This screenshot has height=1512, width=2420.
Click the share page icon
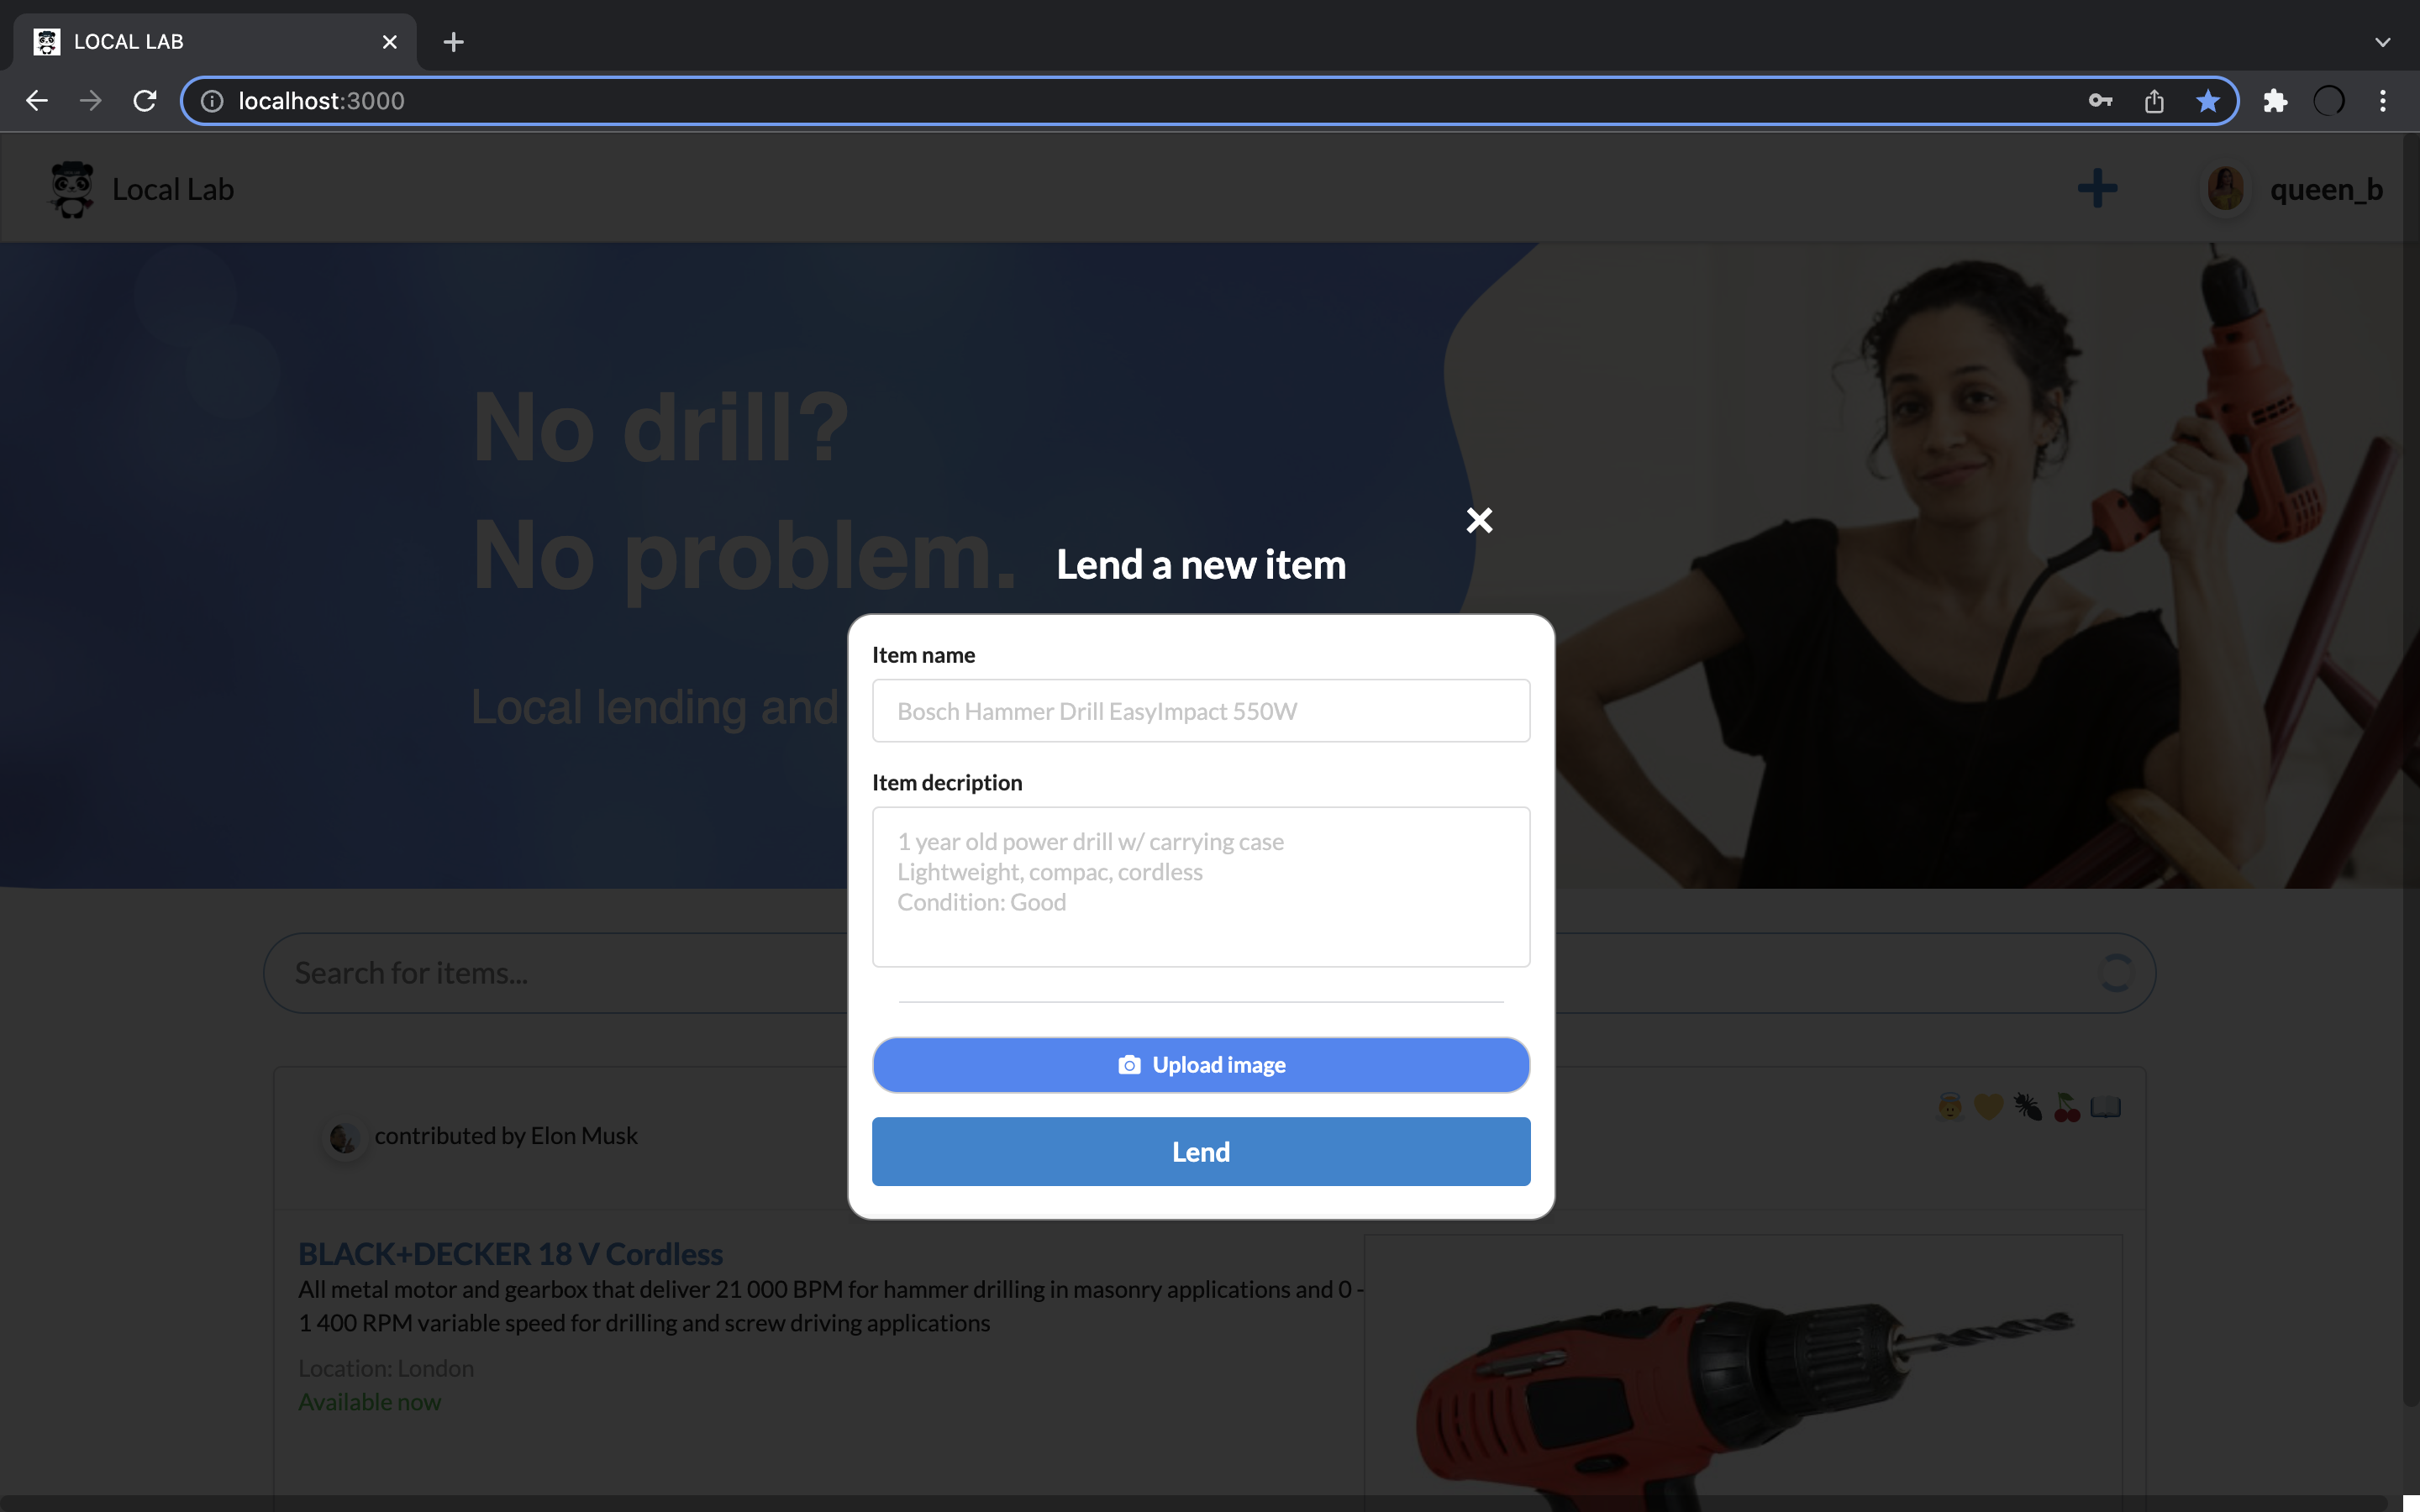click(2154, 101)
